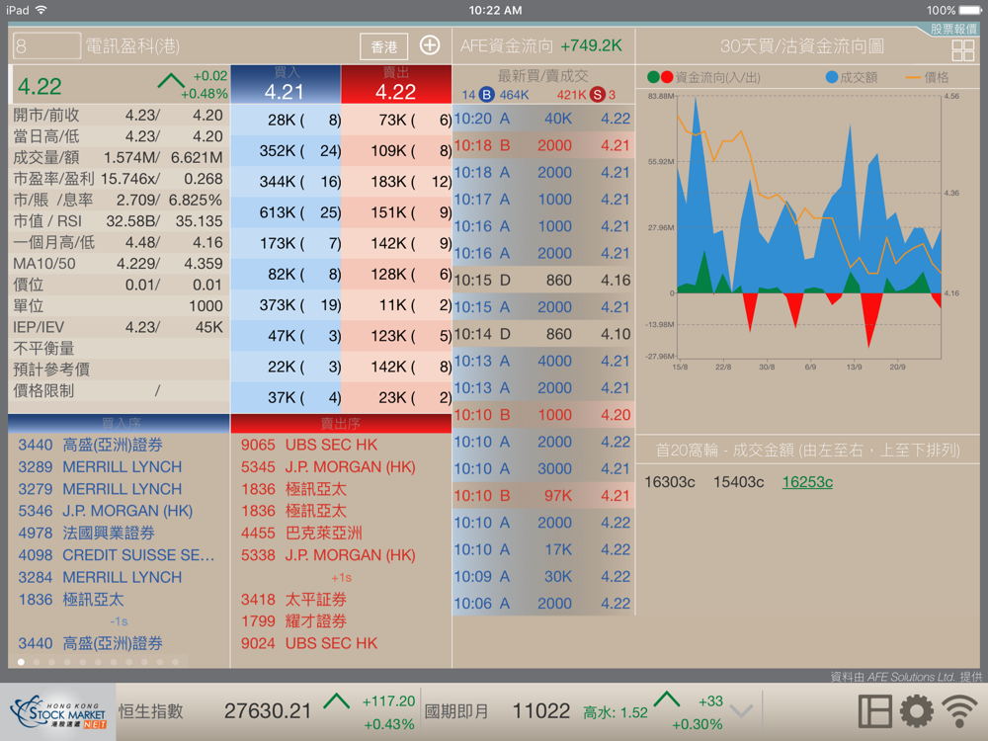988x741 pixels.
Task: Tap the AFE資金流向 +749.2K header
Action: (541, 46)
